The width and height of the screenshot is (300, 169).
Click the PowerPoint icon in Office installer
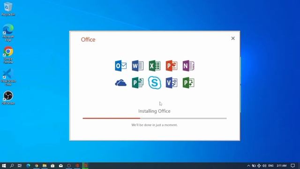pyautogui.click(x=172, y=66)
